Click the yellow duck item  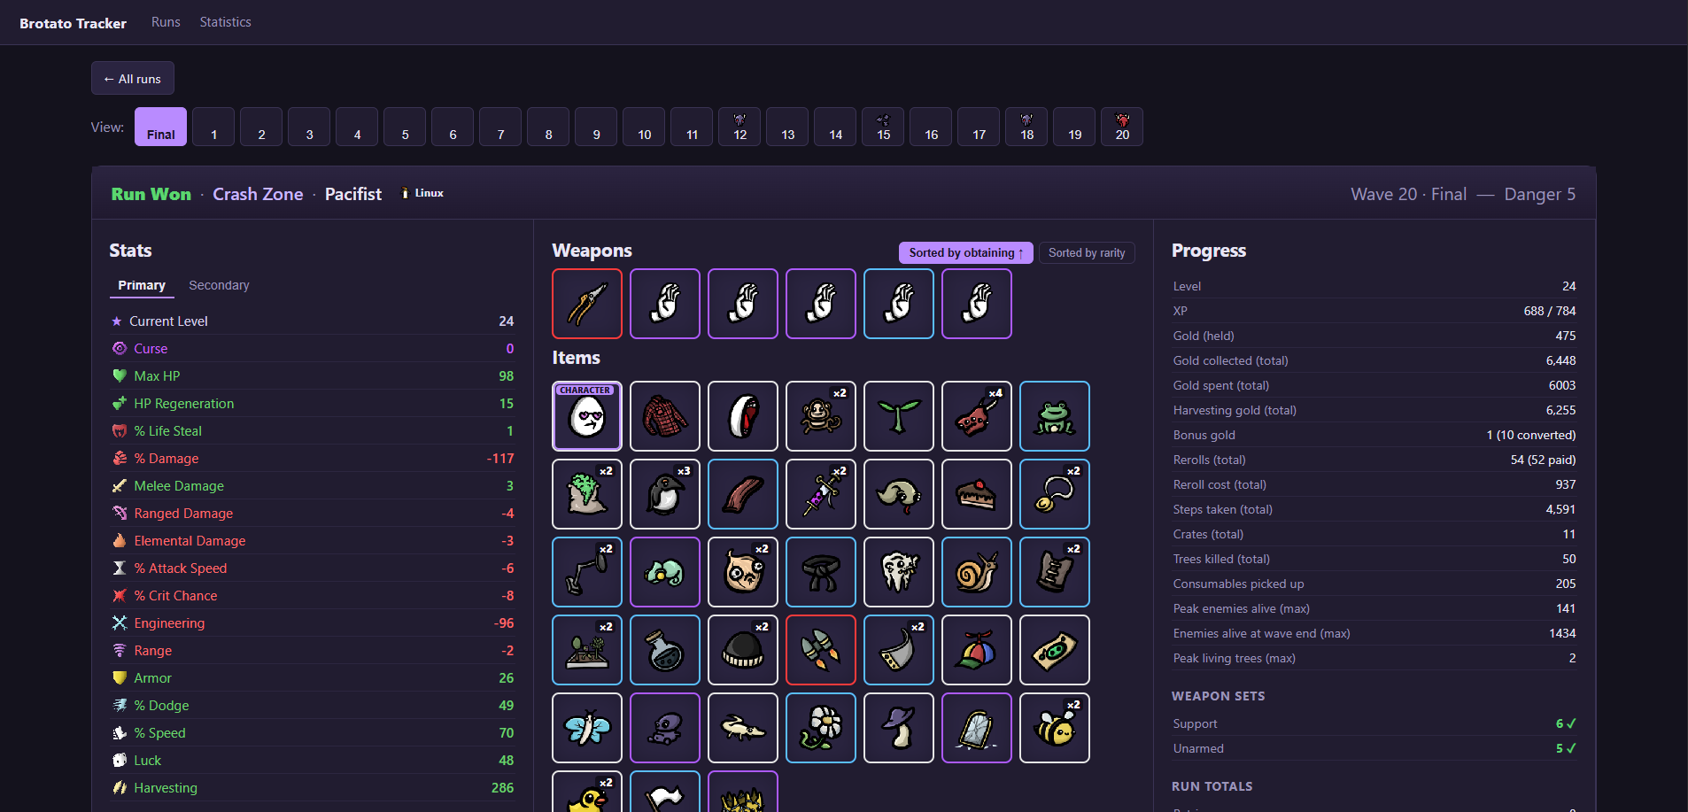coord(587,792)
